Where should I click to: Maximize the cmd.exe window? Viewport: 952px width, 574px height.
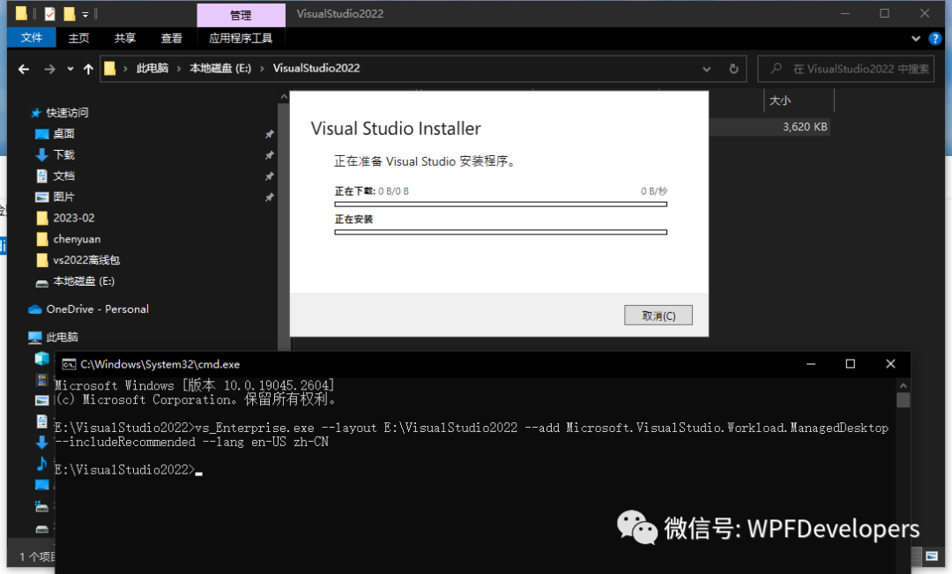(x=850, y=364)
